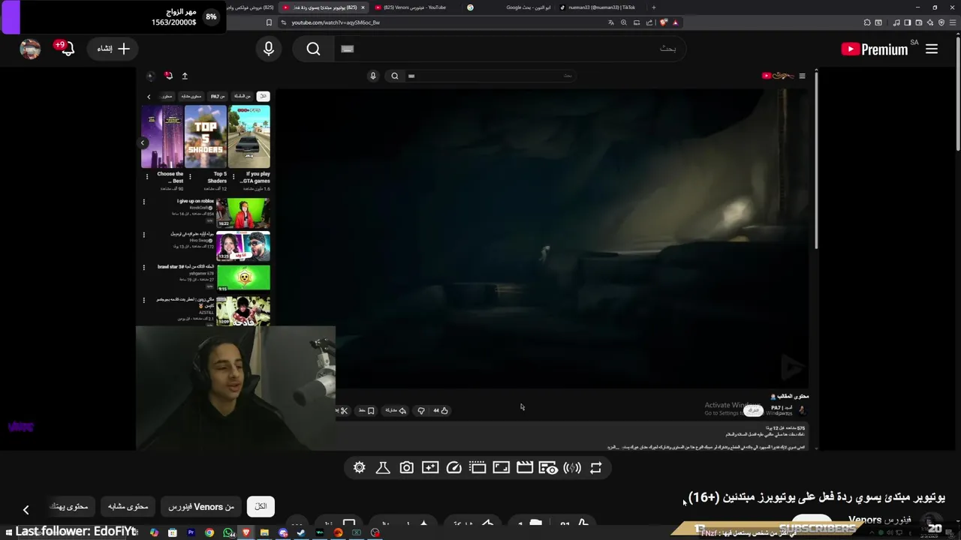This screenshot has width=961, height=540.
Task: Take a screenshot with the camera icon
Action: tap(406, 468)
